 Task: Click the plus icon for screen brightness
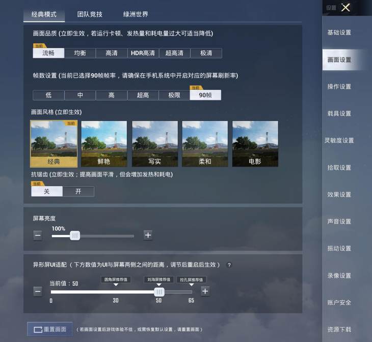tap(148, 235)
